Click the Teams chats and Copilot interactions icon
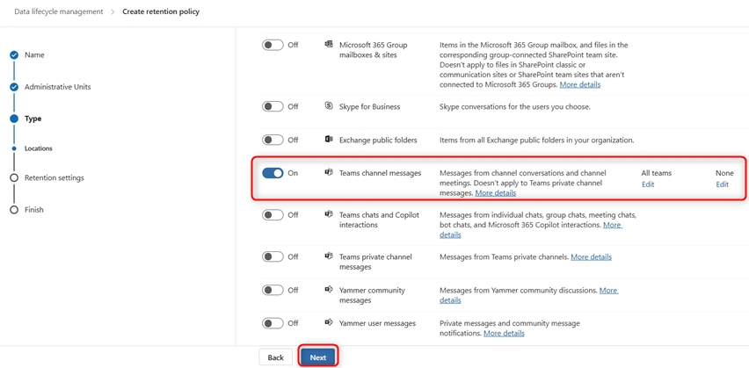 coord(329,214)
